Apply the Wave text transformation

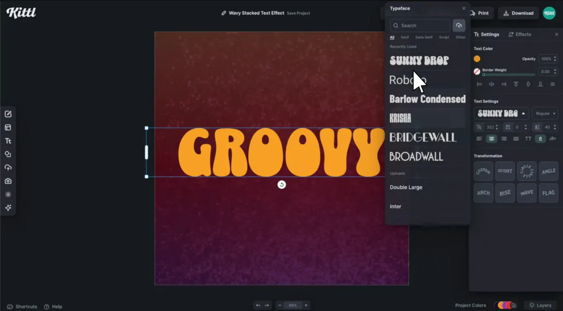coord(526,193)
